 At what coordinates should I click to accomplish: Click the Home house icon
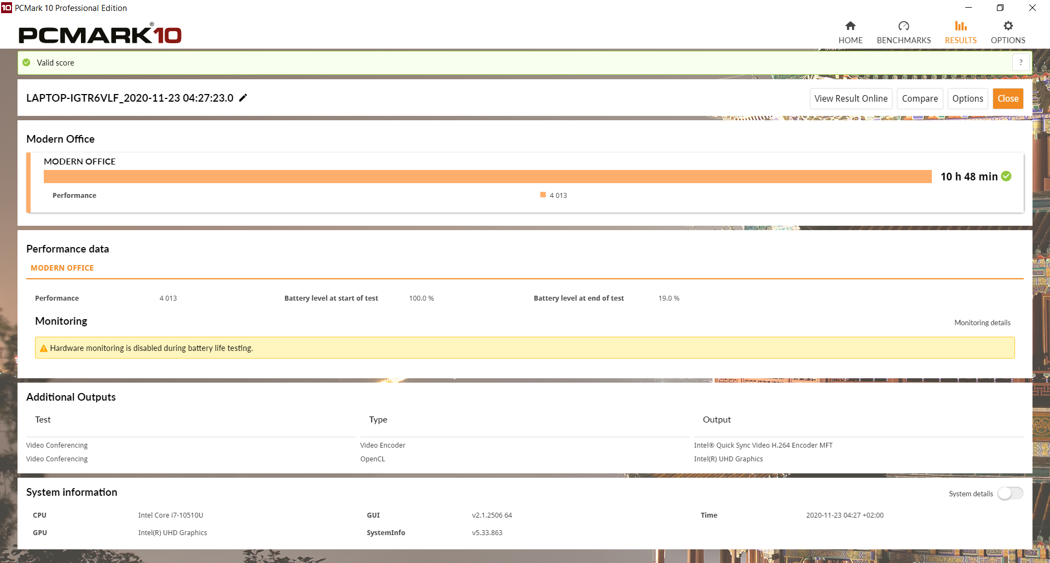[x=850, y=26]
